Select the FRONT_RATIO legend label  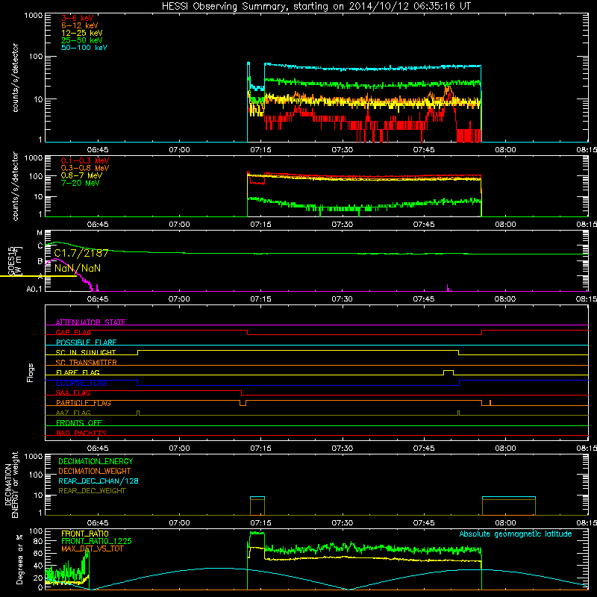(x=85, y=534)
